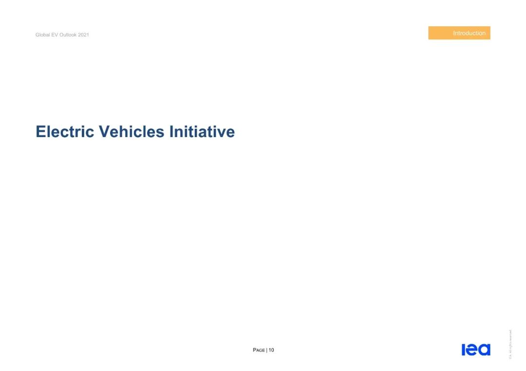Click the vertical 'All rights reserved' notice
This screenshot has width=526, height=371.
[510, 345]
